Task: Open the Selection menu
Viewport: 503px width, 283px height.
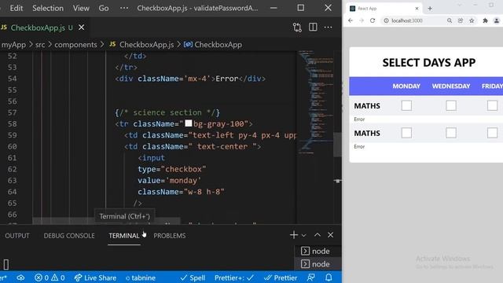Action: pyautogui.click(x=48, y=8)
